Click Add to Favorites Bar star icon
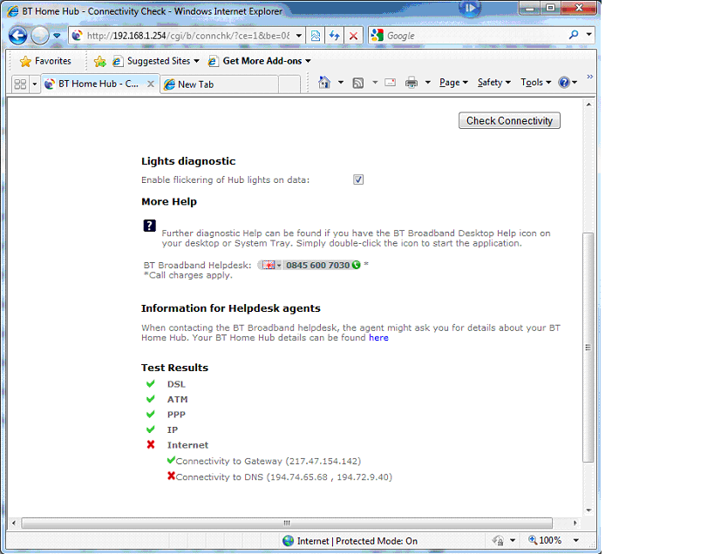Screen dimensions: 714x554 [x=99, y=61]
